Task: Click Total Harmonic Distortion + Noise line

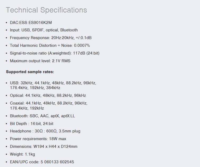Action: pos(50,45)
